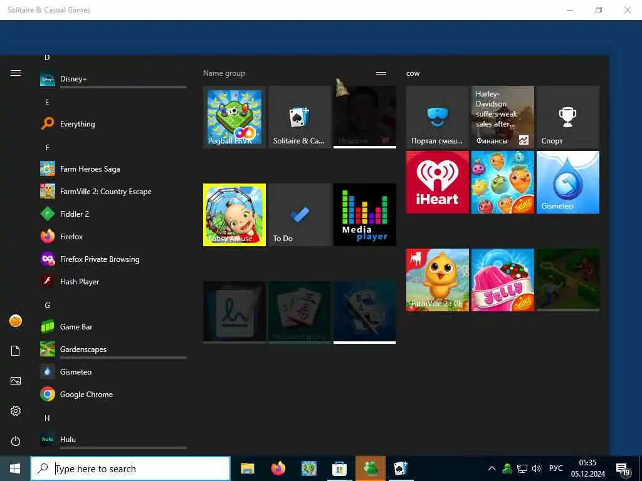Switch the РУС input language indicator
Screen dimensions: 642x481
coord(555,468)
